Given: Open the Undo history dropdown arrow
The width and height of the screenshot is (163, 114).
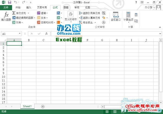Looking at the screenshot, I should [19, 2].
